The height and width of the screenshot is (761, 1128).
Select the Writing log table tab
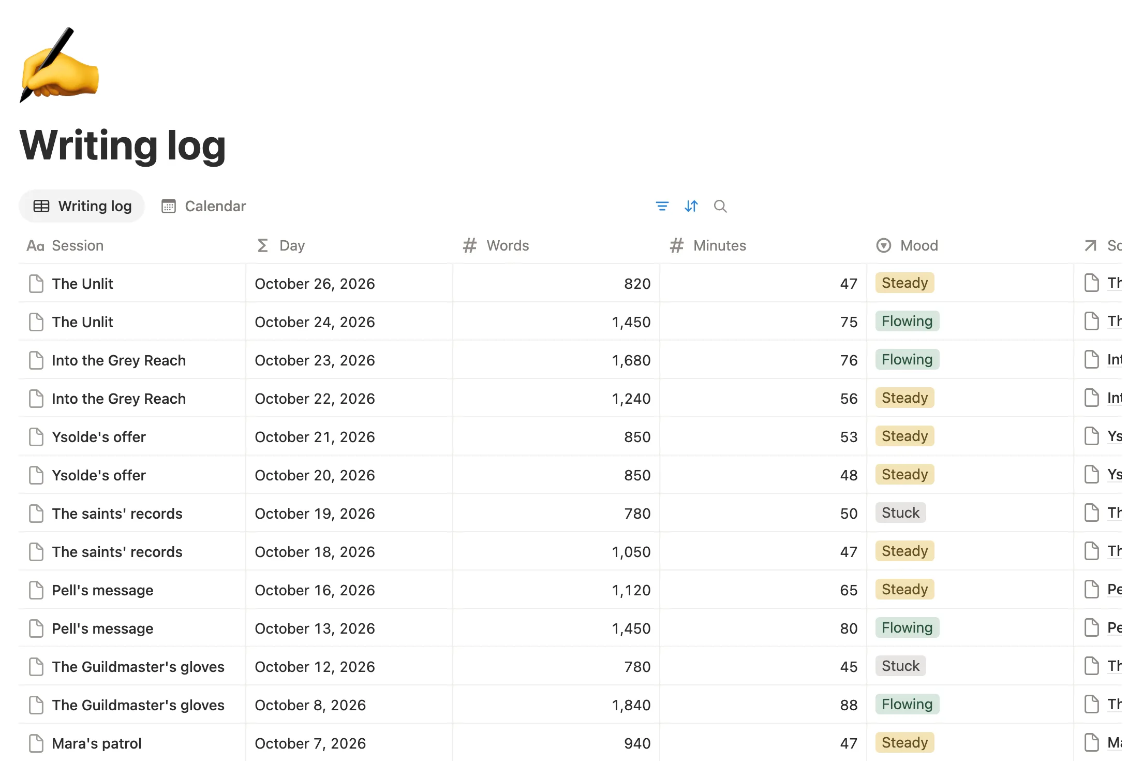tap(82, 206)
